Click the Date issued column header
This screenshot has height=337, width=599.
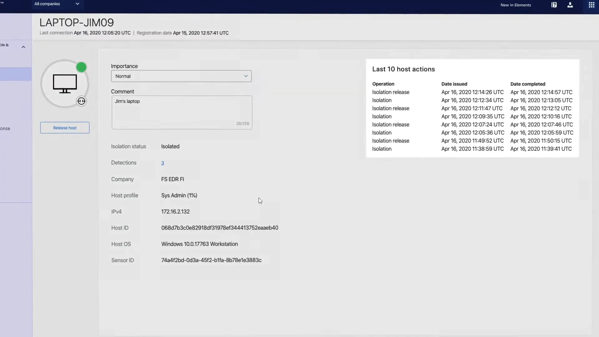[x=454, y=84]
